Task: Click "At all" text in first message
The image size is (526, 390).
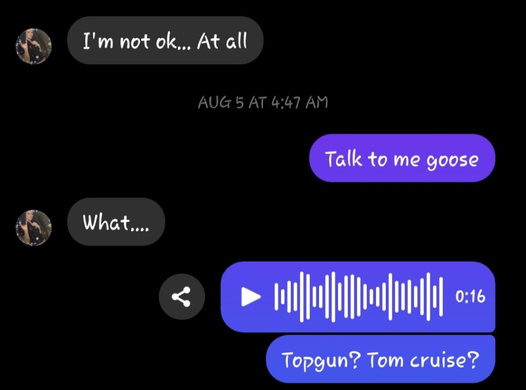Action: [x=222, y=41]
